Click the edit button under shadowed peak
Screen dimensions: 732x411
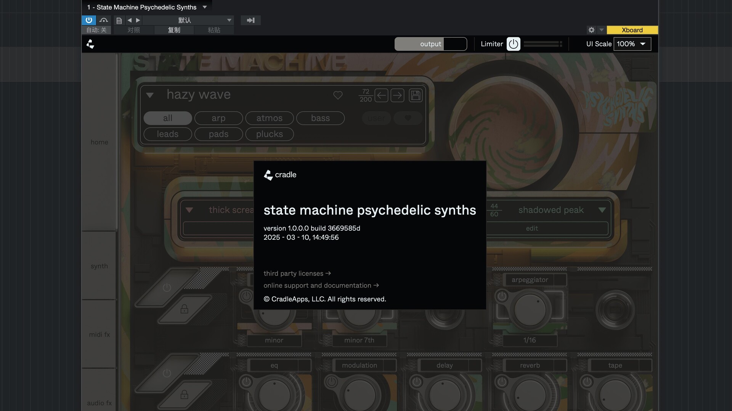(x=547, y=228)
